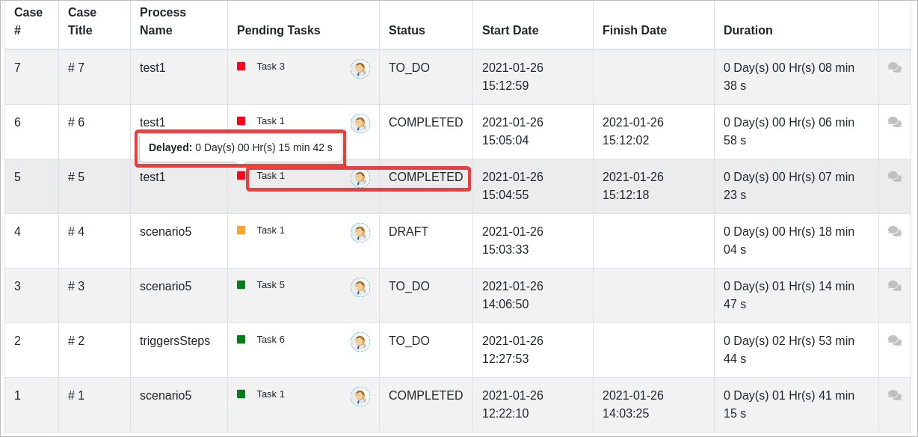Open the assigned user avatar on Task 3
Viewport: 918px width, 437px height.
pyautogui.click(x=360, y=68)
